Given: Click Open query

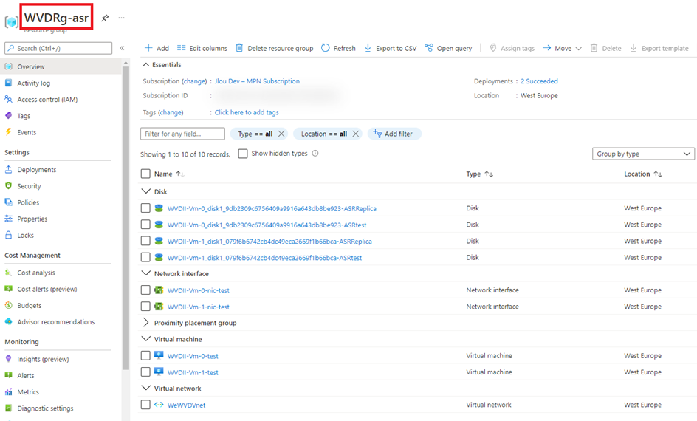Looking at the screenshot, I should [x=448, y=48].
